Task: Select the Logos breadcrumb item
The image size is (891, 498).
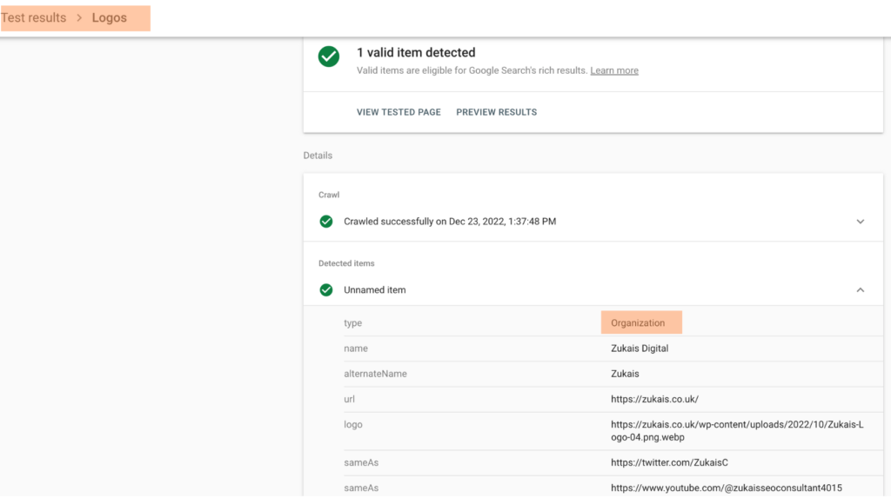Action: coord(110,18)
